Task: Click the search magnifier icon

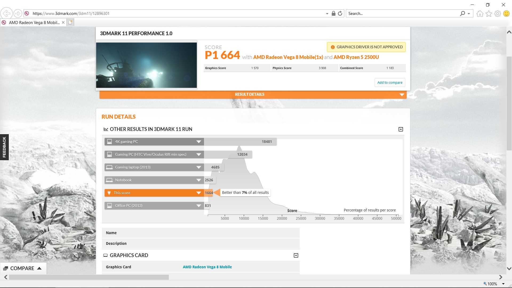Action: (463, 13)
